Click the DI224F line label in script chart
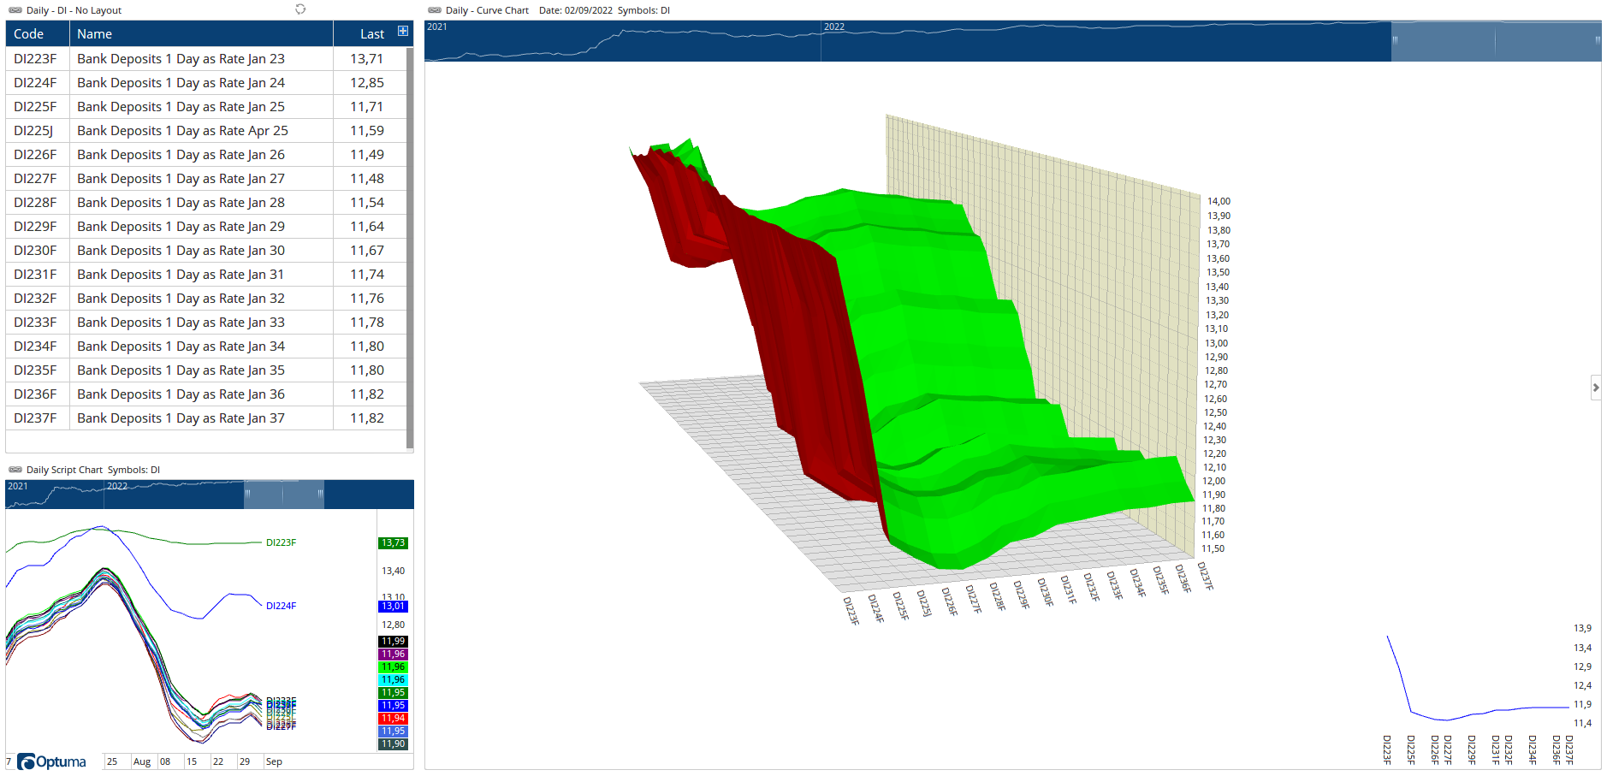This screenshot has height=776, width=1607. [x=281, y=606]
